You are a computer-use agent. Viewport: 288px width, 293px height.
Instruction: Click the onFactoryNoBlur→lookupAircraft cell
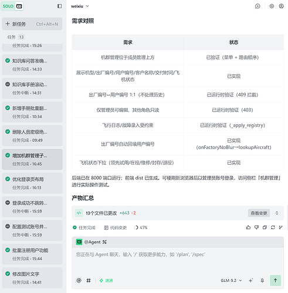233,144
